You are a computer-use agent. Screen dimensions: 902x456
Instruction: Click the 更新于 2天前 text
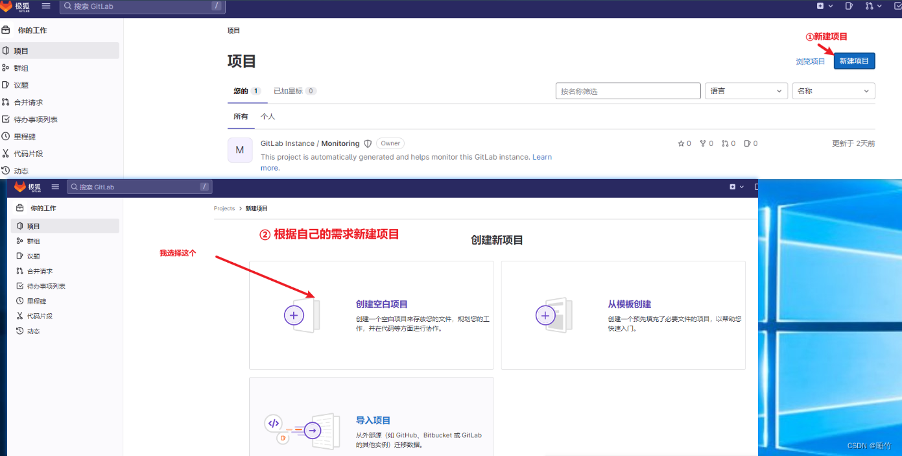point(853,143)
